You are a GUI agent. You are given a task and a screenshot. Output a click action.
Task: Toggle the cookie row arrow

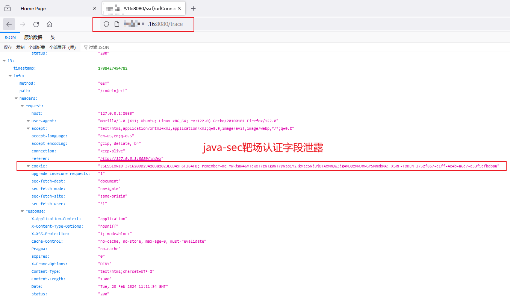[28, 166]
